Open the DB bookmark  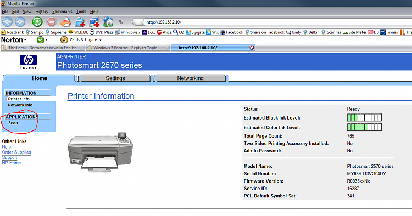click(x=373, y=32)
